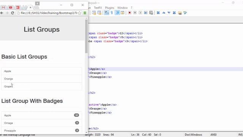Toggle synchronize vertical scrolling in Notepad++

click(94, 13)
